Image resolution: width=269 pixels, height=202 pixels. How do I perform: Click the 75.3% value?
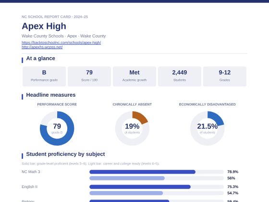coord(232,187)
